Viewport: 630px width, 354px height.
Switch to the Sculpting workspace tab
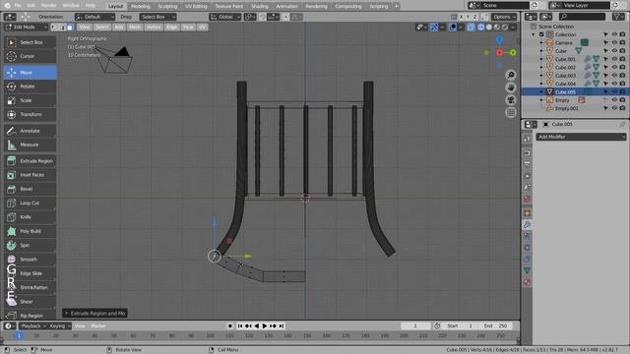[x=167, y=6]
